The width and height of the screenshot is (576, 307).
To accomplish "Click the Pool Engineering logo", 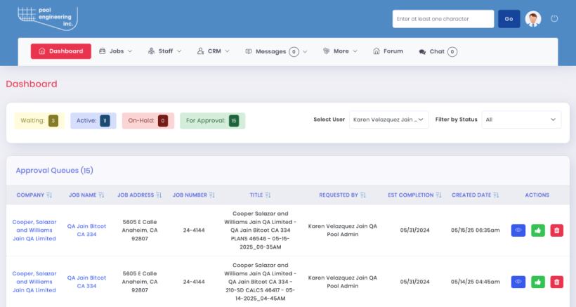I will [47, 18].
